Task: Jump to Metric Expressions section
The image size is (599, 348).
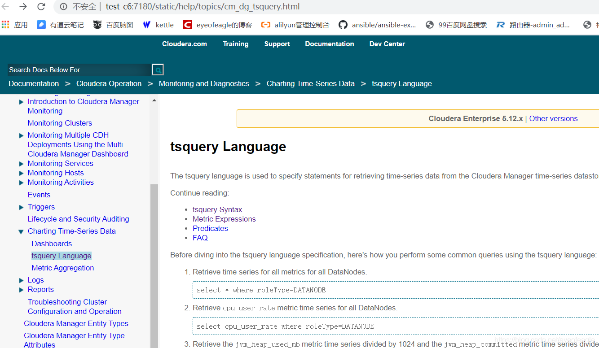Action: [x=224, y=219]
